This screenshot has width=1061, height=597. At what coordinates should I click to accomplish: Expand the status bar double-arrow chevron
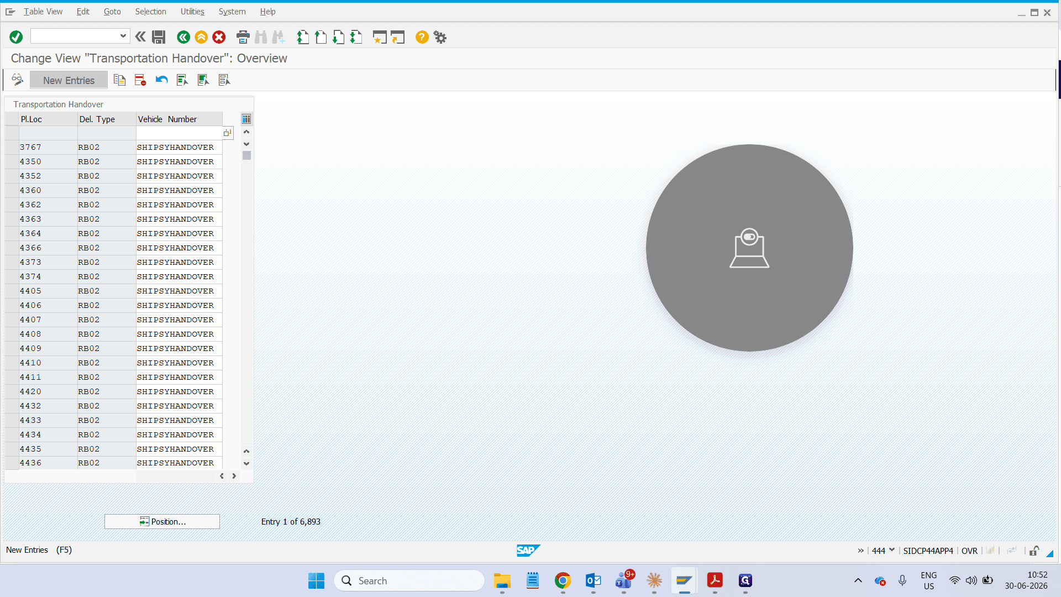(x=860, y=551)
